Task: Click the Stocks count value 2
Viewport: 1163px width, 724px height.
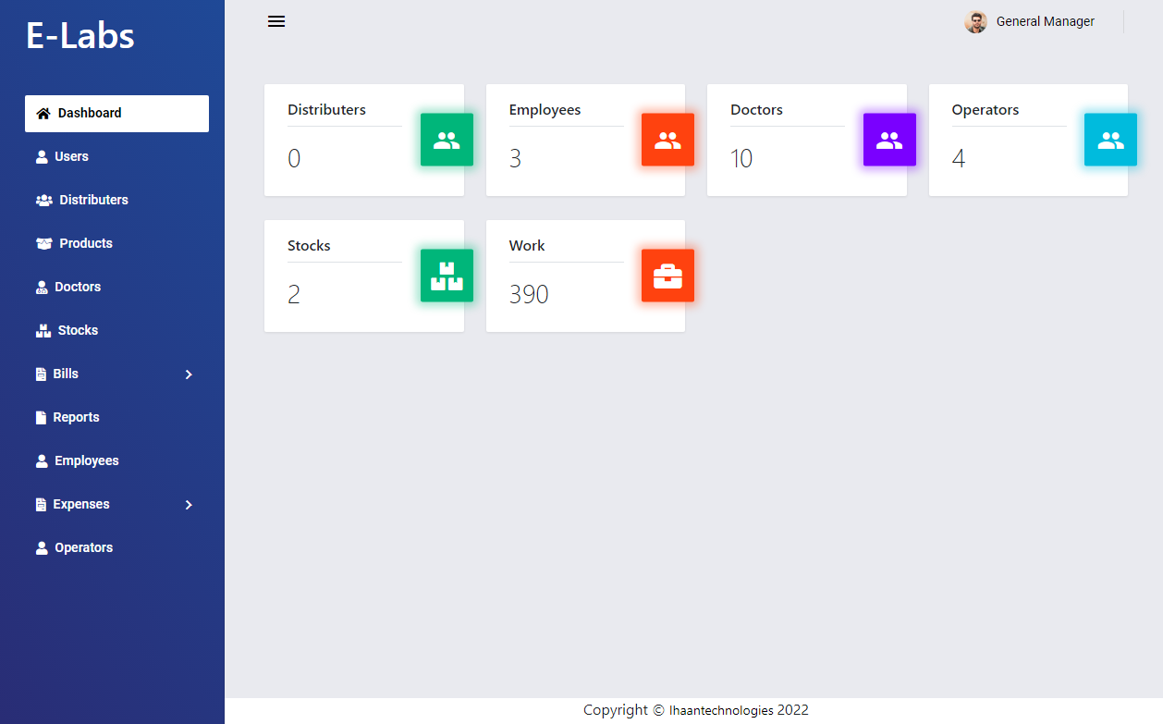Action: pos(294,294)
